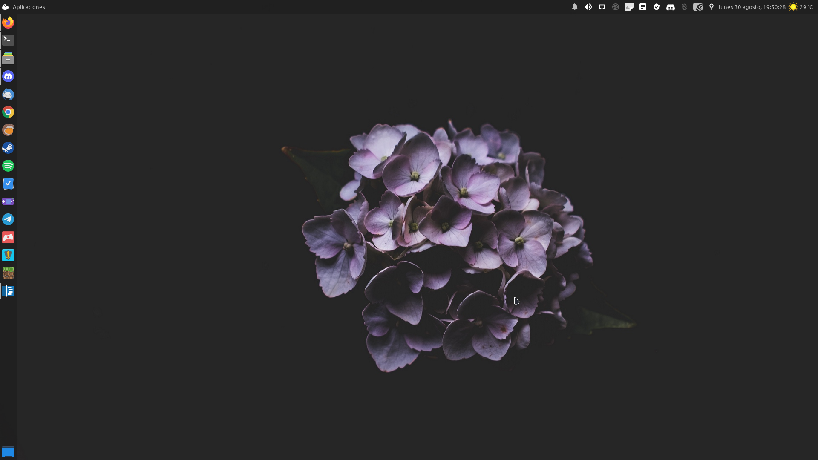Open Thunderbird mail client
The image size is (818, 460).
pyautogui.click(x=8, y=94)
